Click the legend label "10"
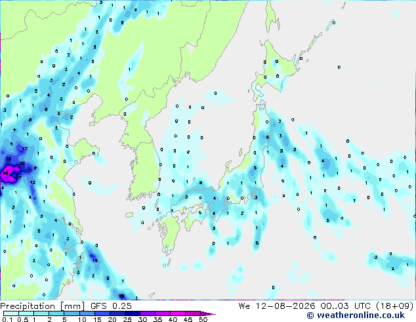416x322 pixels. [82, 319]
